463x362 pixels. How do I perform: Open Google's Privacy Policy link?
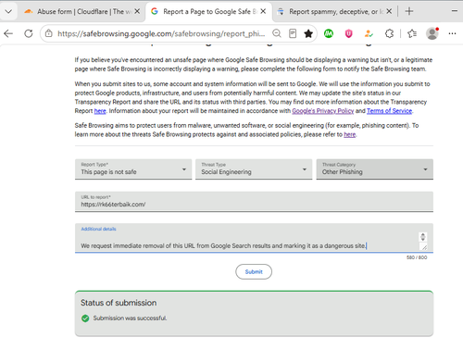pyautogui.click(x=323, y=111)
